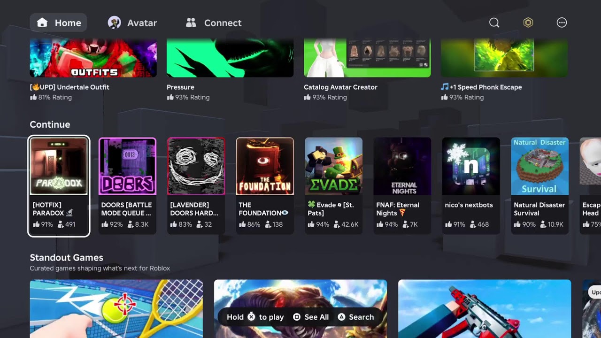Click the Search hint button

tap(355, 317)
